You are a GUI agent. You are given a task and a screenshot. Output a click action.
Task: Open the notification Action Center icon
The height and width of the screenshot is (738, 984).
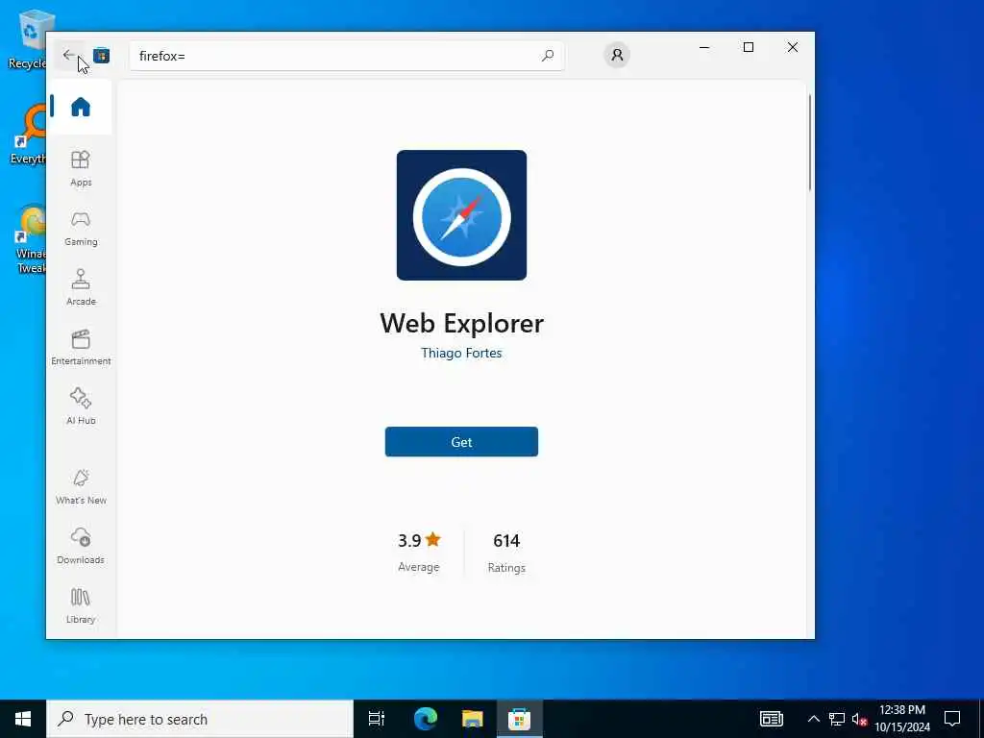[952, 719]
